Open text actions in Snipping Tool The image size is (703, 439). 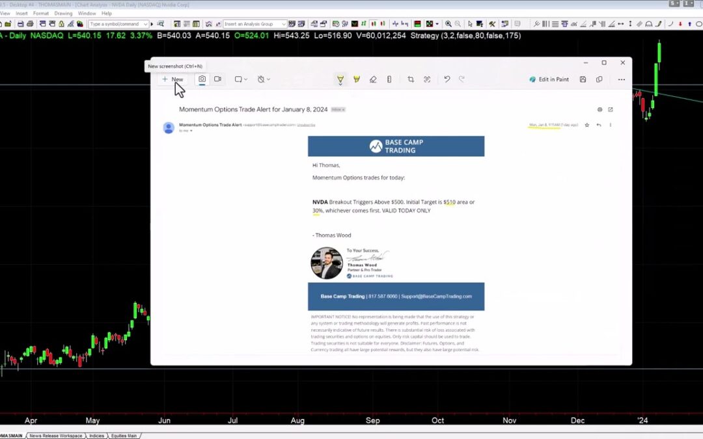pos(427,79)
